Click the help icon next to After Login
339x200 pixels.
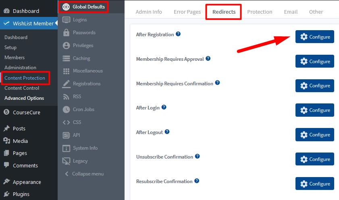point(164,107)
